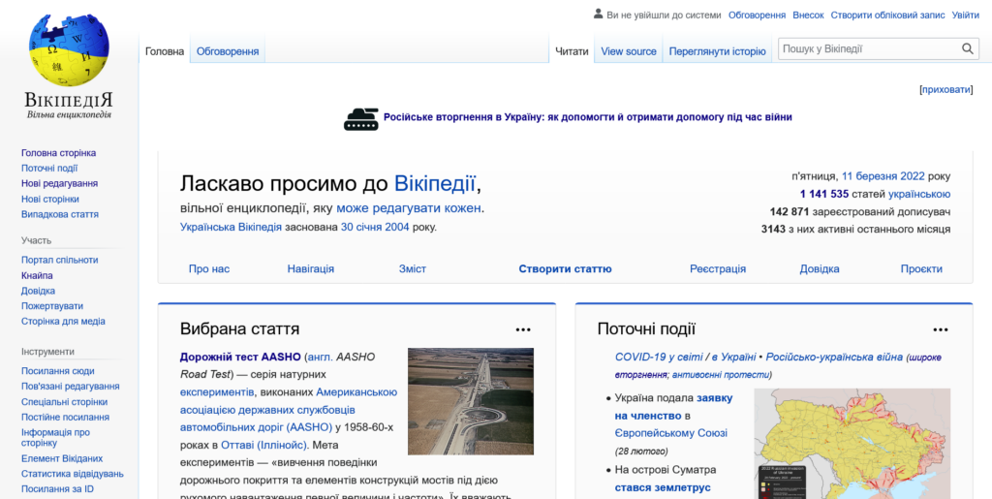Go to Випадкова стаття in sidebar
Screen dimensions: 992x499
[60, 214]
